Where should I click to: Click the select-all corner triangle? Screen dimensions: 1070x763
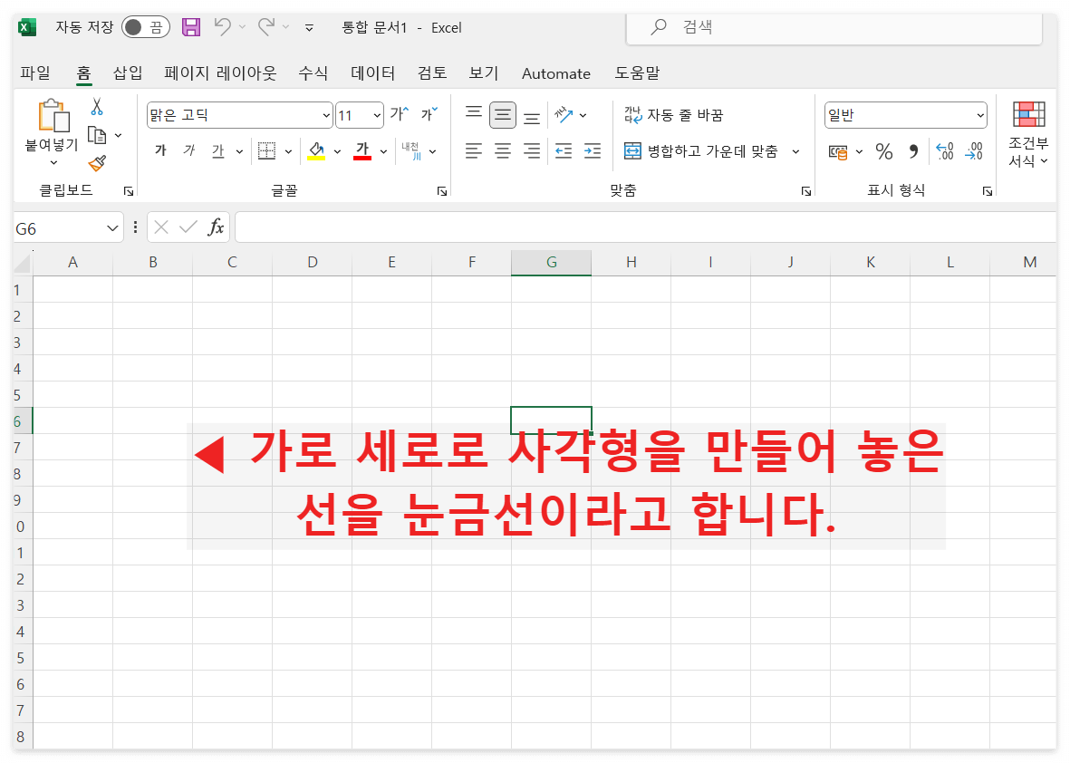(x=24, y=264)
